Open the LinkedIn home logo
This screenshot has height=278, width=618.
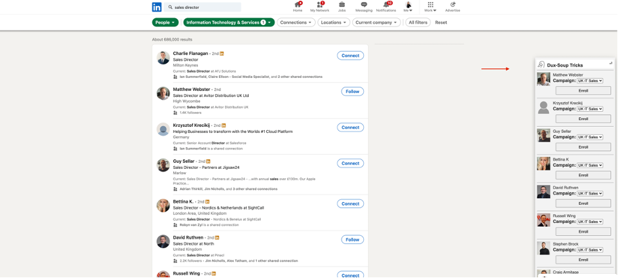157,7
